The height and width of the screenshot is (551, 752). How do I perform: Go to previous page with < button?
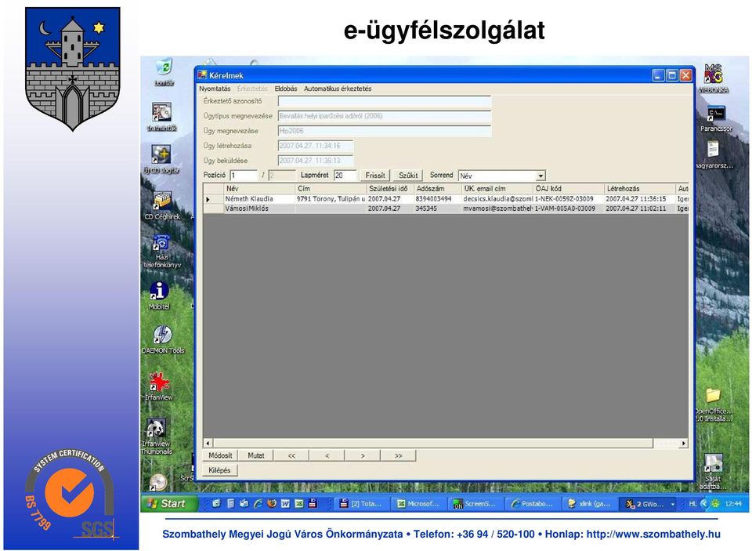[x=327, y=455]
